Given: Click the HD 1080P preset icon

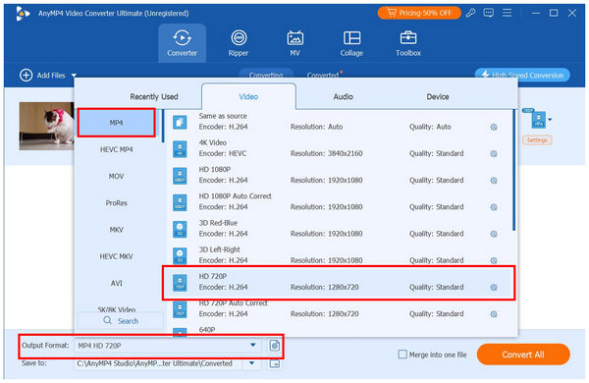Looking at the screenshot, I should (180, 176).
